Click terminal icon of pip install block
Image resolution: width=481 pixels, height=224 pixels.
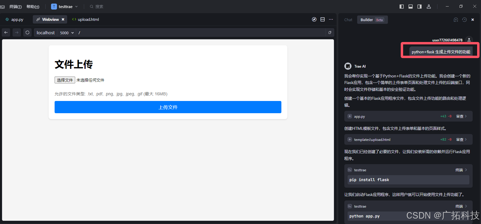click(x=350, y=170)
